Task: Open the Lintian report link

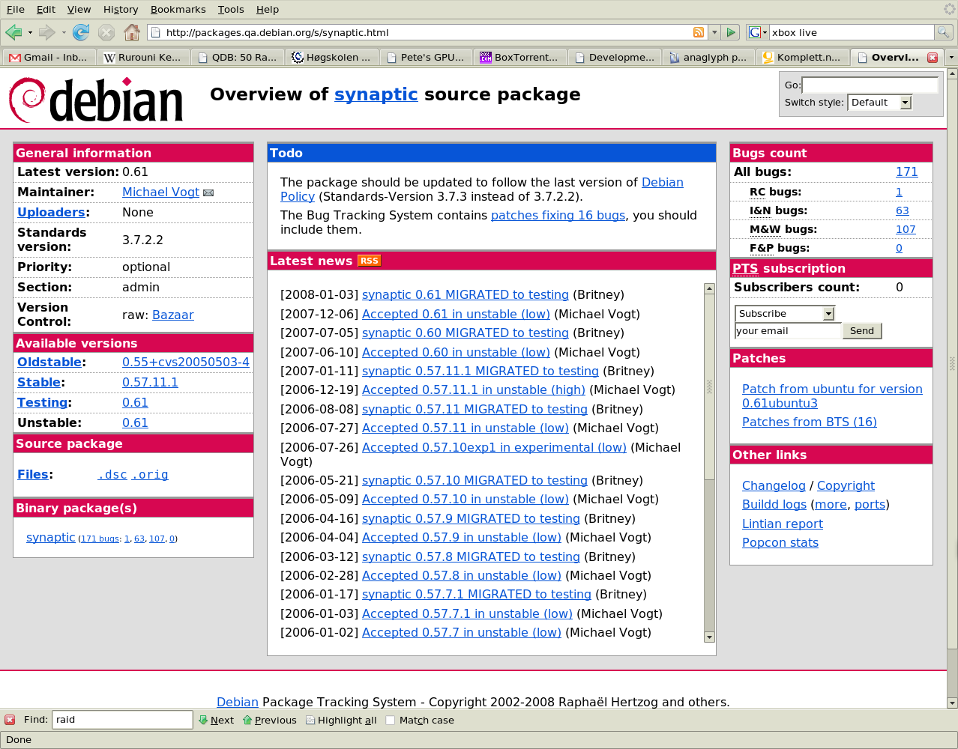Action: click(782, 524)
